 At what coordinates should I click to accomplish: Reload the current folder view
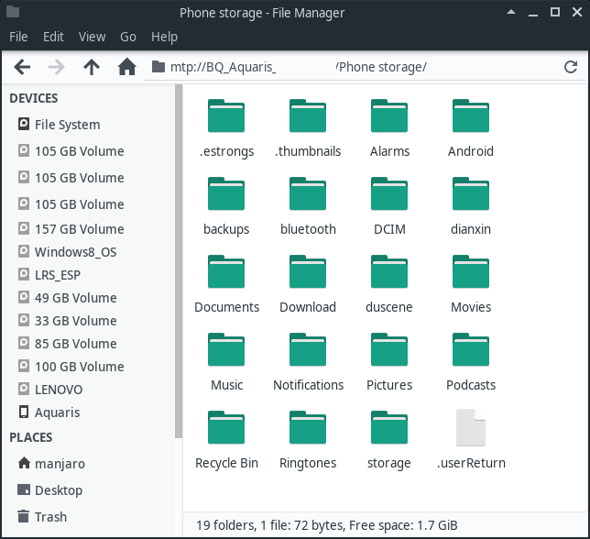(571, 68)
